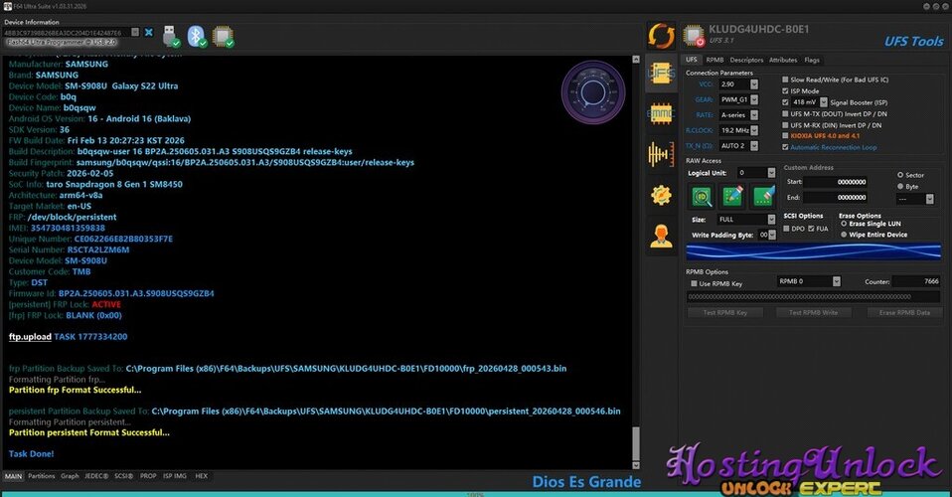The width and height of the screenshot is (952, 497).
Task: Click the Start address input field
Action: (836, 182)
